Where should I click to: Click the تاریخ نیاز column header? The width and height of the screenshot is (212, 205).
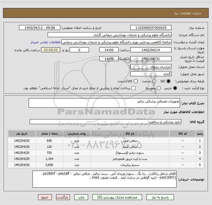click(22, 134)
